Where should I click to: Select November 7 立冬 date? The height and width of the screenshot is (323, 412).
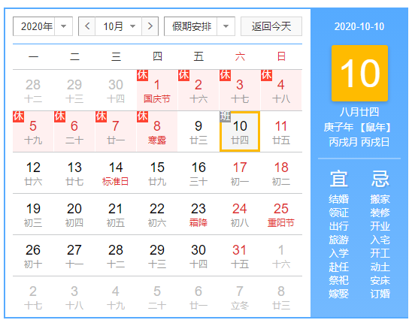click(240, 297)
